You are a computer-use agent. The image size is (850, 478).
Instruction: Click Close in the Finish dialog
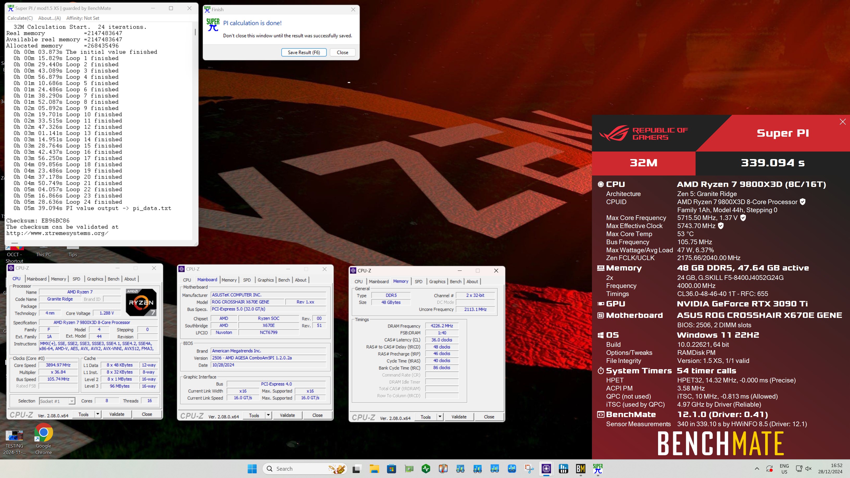coord(342,52)
